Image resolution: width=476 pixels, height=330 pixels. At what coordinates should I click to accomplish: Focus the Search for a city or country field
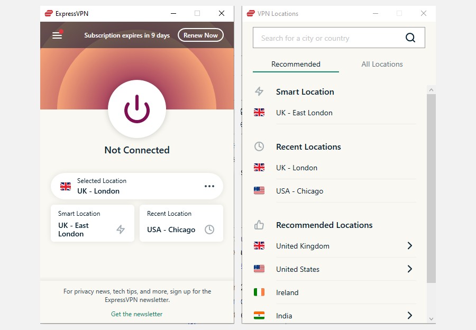[x=339, y=38]
